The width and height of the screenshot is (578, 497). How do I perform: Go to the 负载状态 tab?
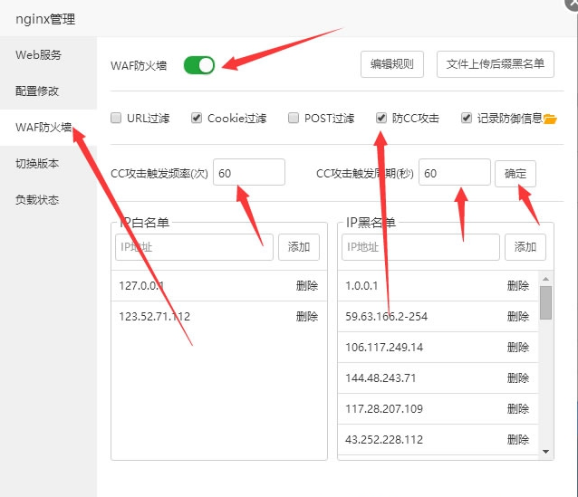tap(38, 199)
